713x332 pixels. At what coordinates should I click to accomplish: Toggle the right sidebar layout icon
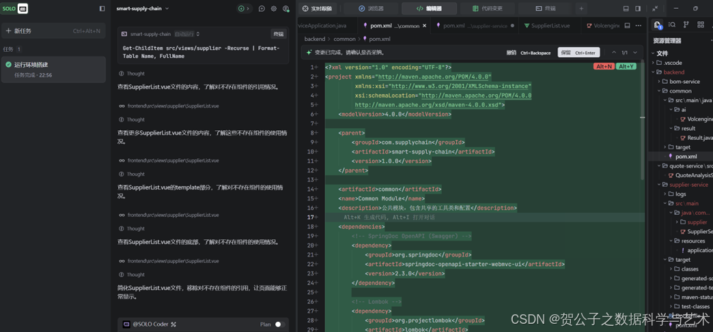pos(638,9)
